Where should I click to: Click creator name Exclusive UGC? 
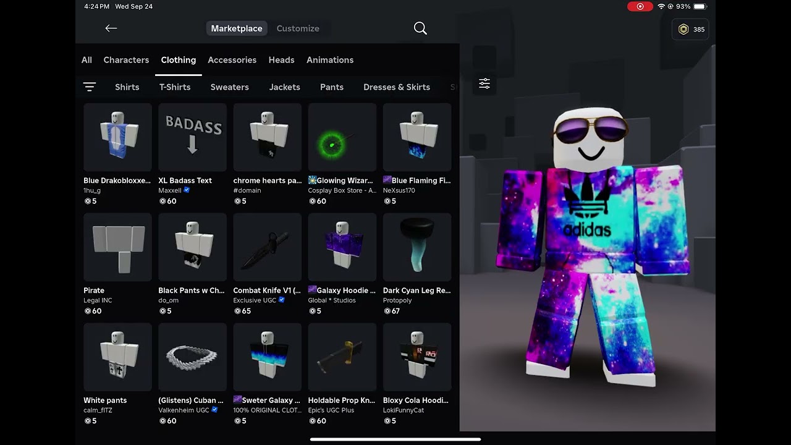pos(255,300)
